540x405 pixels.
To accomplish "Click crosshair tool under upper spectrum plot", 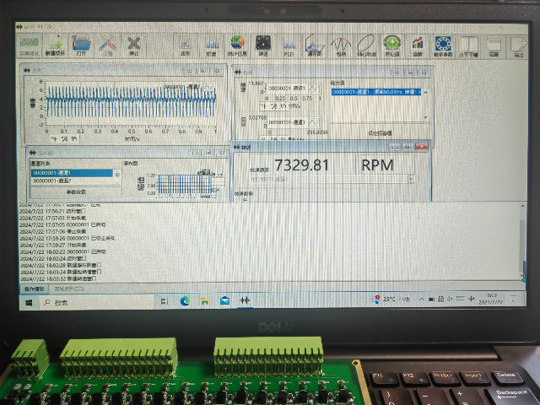I will (x=264, y=106).
